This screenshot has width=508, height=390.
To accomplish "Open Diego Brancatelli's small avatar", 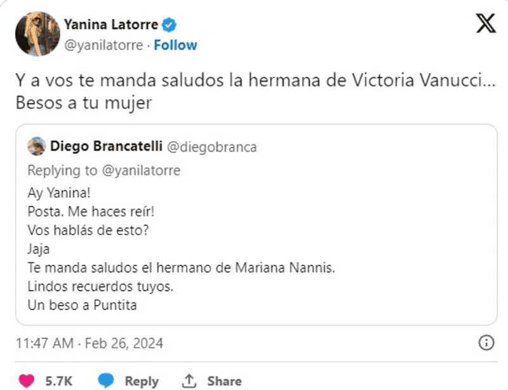I will (37, 147).
